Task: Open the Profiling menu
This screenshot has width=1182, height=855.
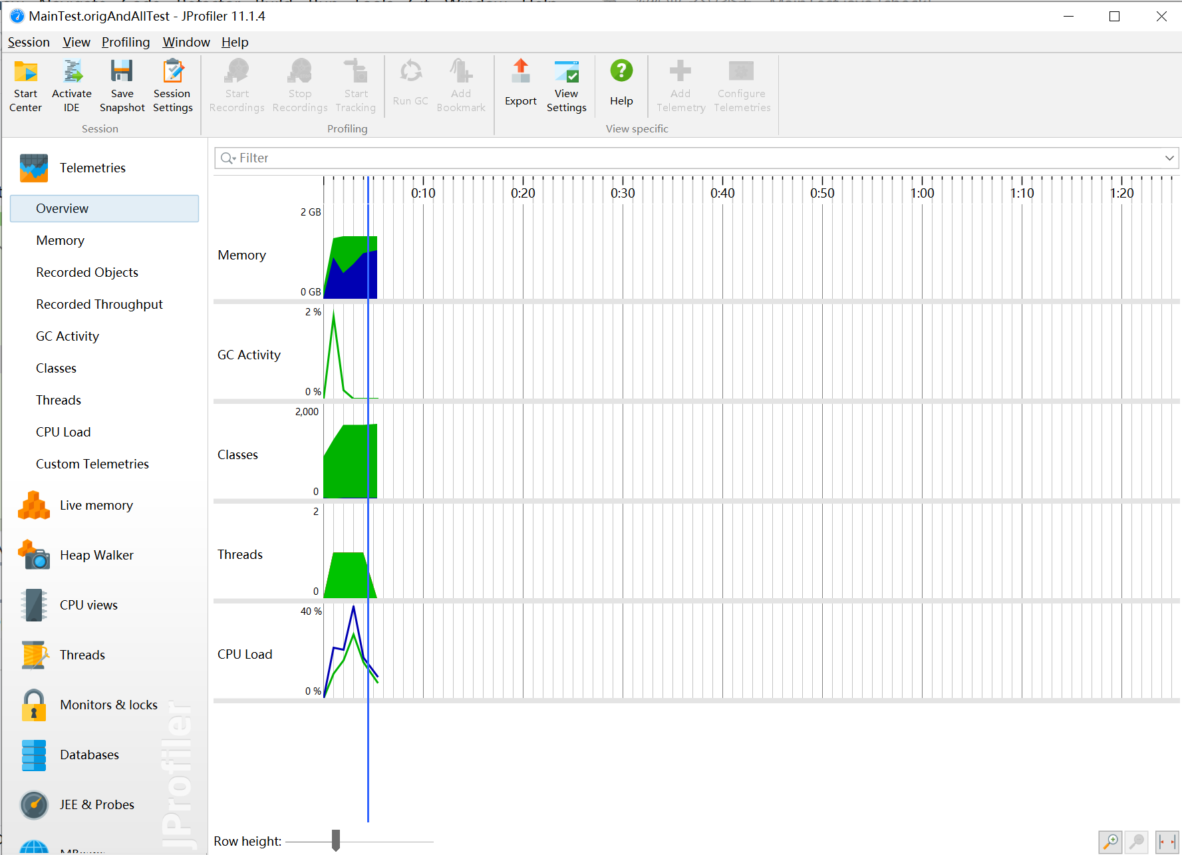Action: pos(126,42)
